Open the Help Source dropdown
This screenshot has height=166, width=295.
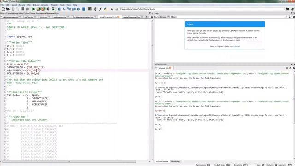[164, 17]
